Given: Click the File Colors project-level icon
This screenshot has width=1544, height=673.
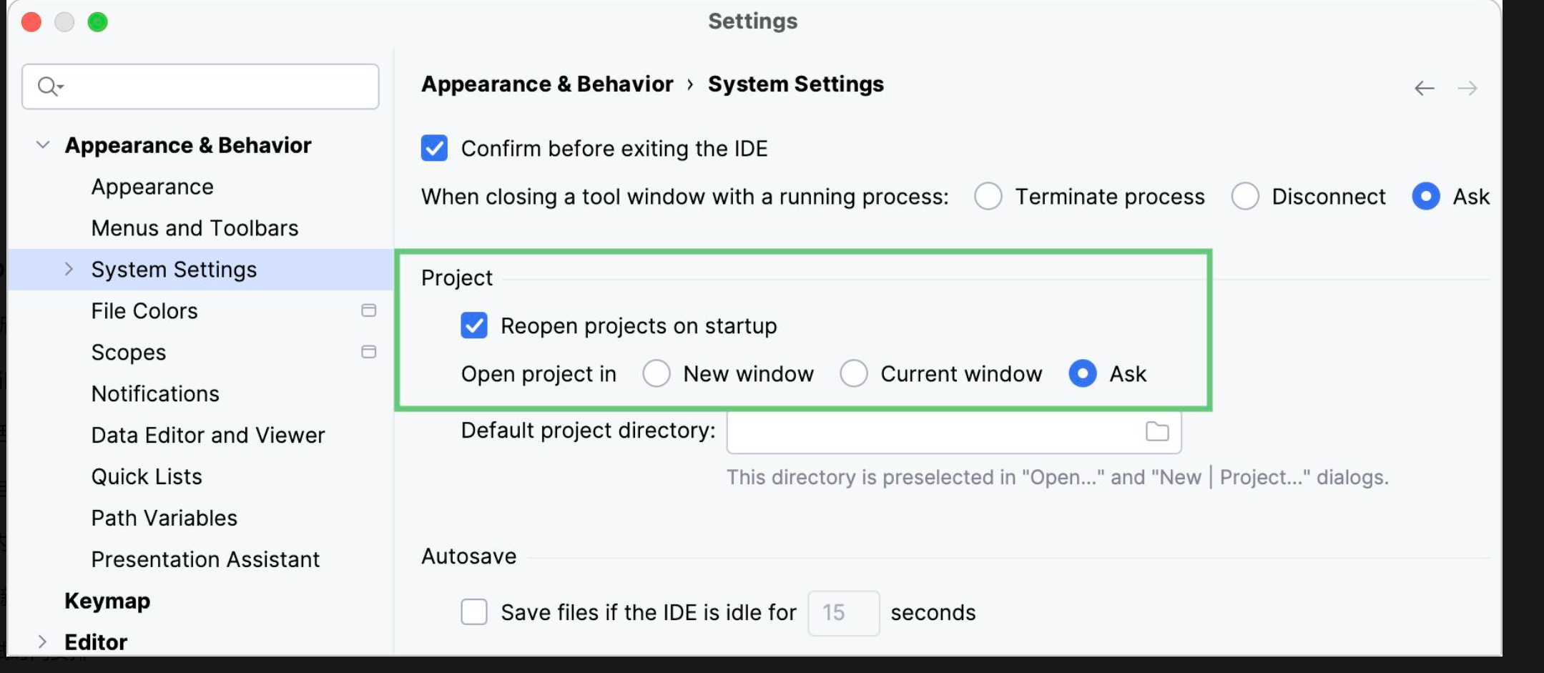Looking at the screenshot, I should [369, 310].
